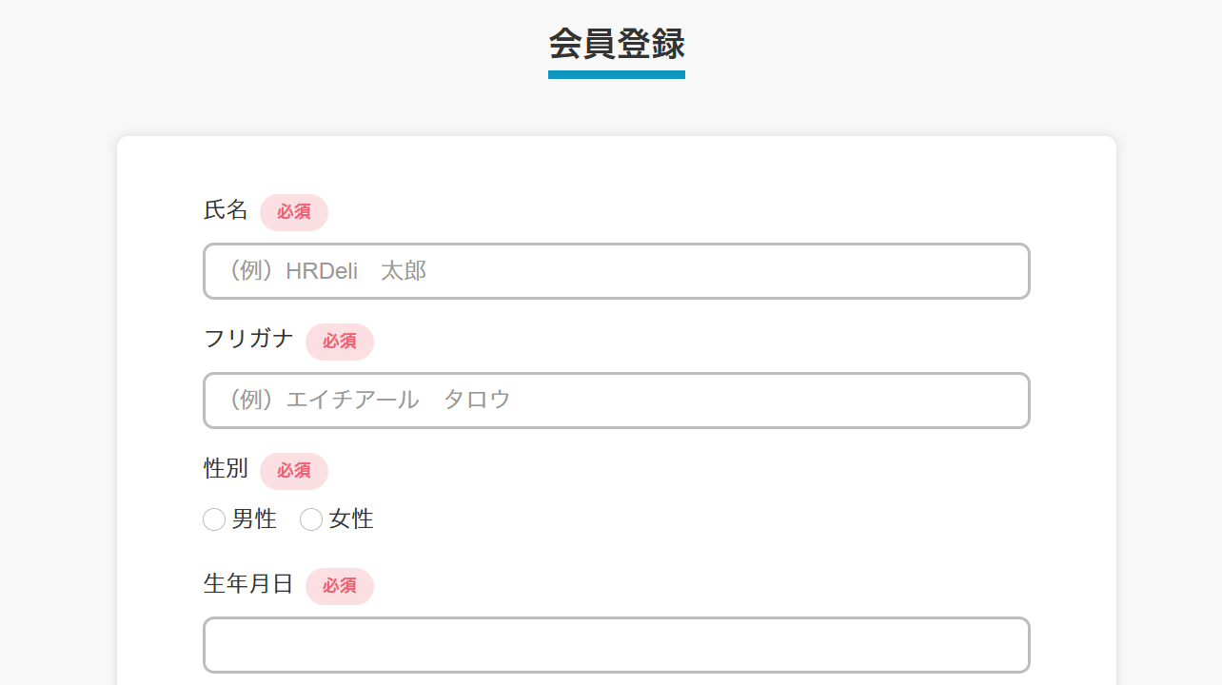Click the 必須 badge beside 生年月日

tap(340, 586)
